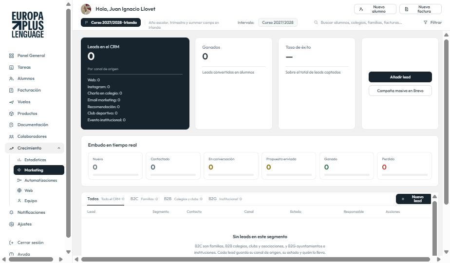Click the Estado column header
The height and width of the screenshot is (263, 450).
point(296,211)
